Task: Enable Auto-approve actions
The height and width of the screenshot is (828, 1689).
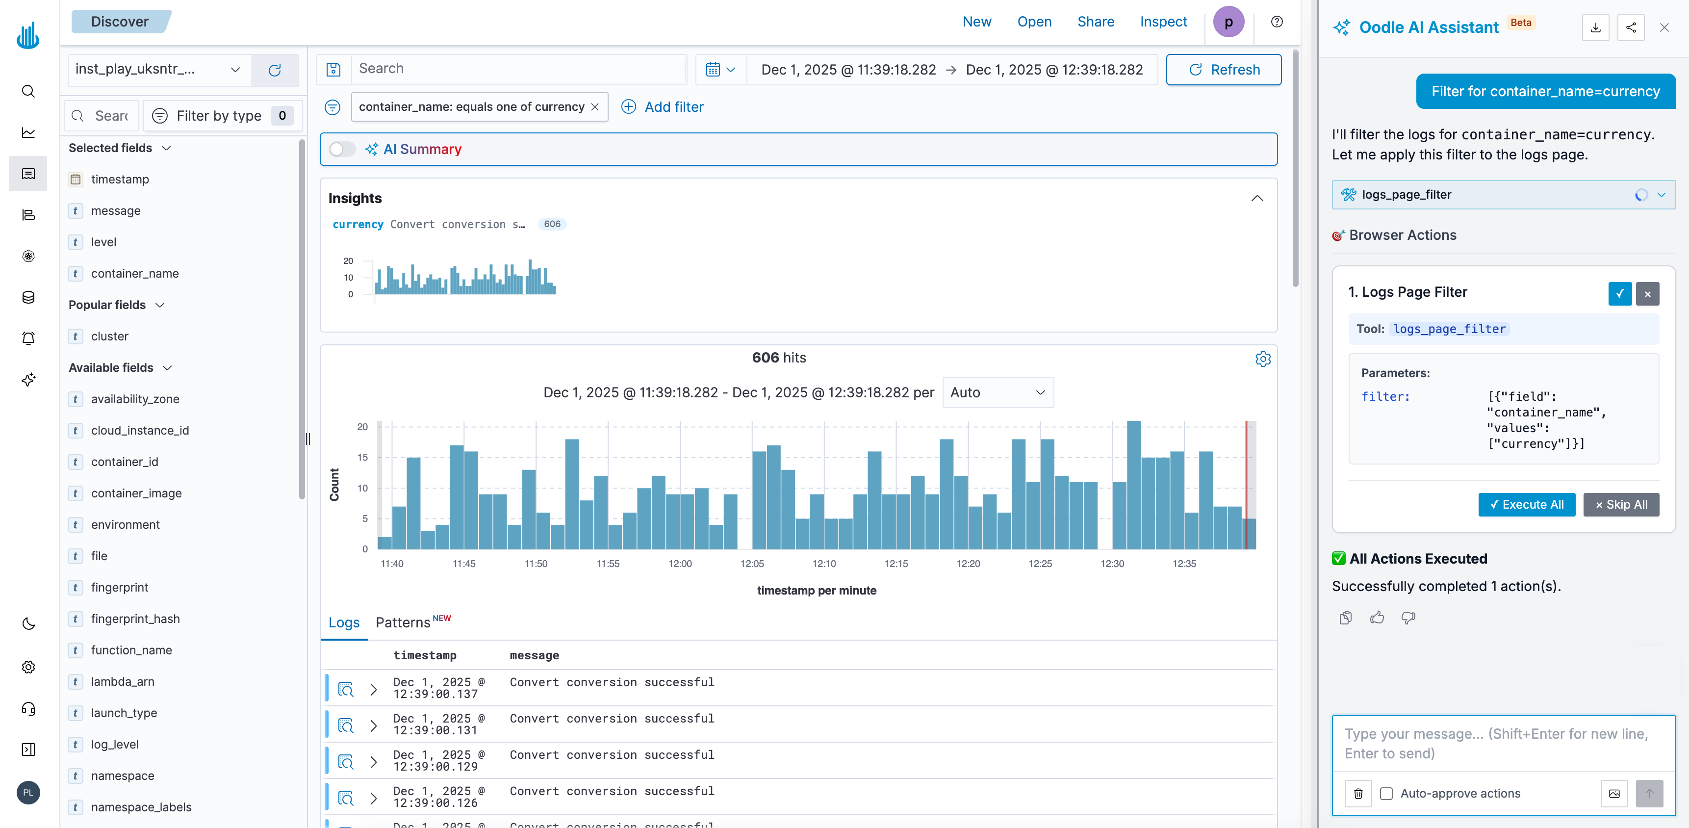Action: 1386,794
